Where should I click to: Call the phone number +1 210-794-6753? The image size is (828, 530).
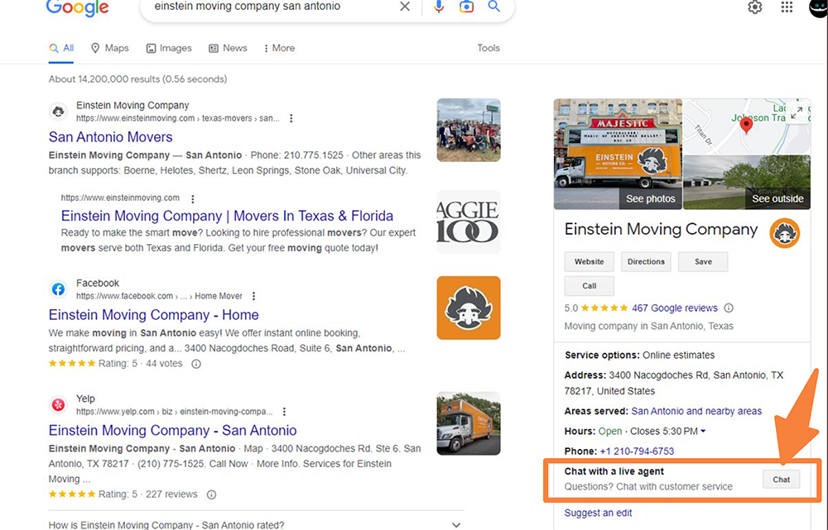pos(637,451)
